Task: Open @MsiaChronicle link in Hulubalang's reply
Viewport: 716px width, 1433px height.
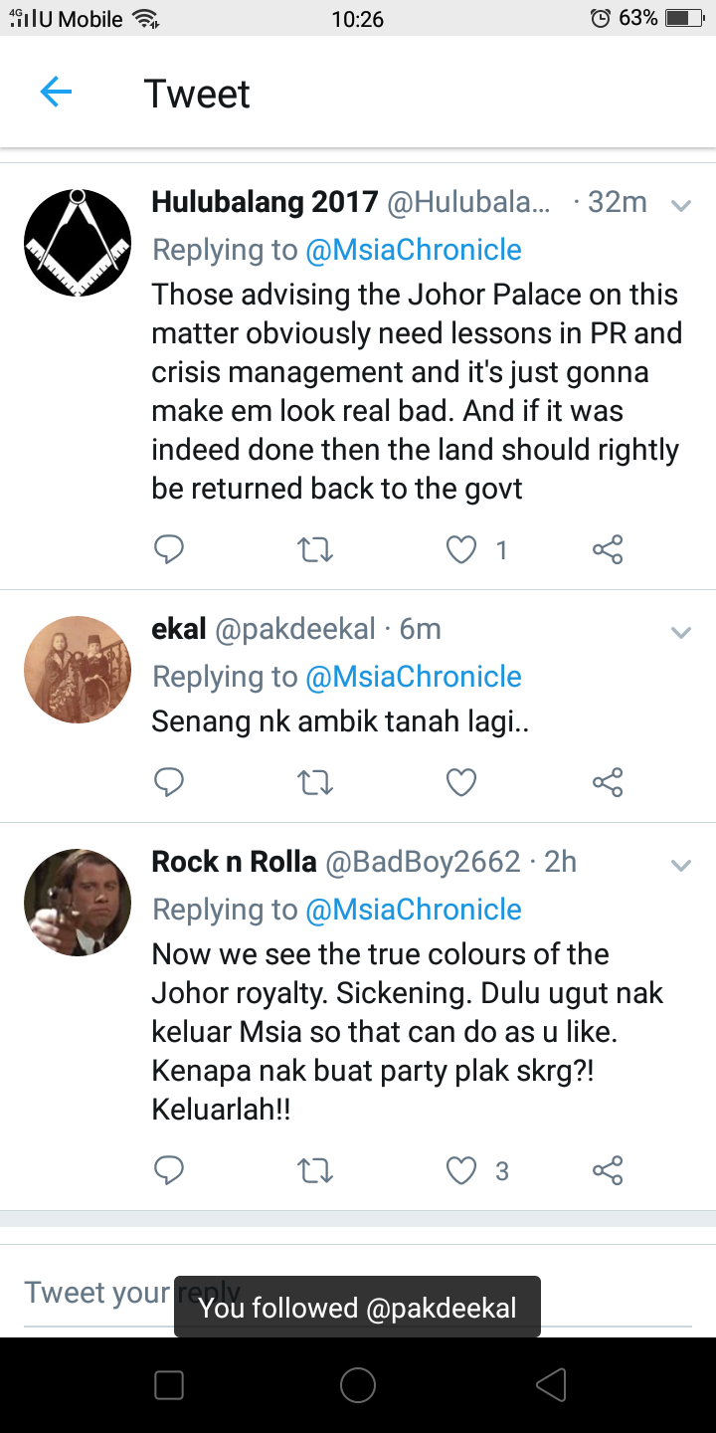Action: [x=414, y=250]
